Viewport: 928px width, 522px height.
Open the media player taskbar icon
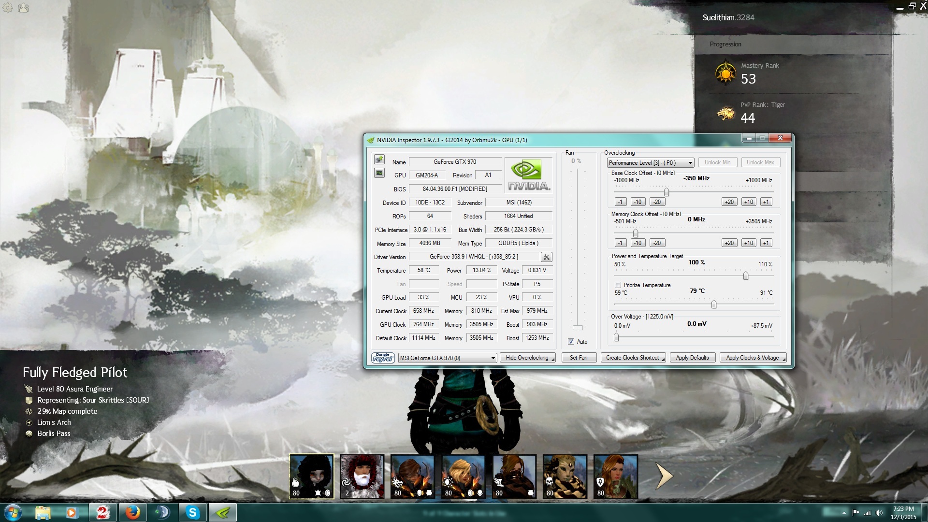pos(72,512)
